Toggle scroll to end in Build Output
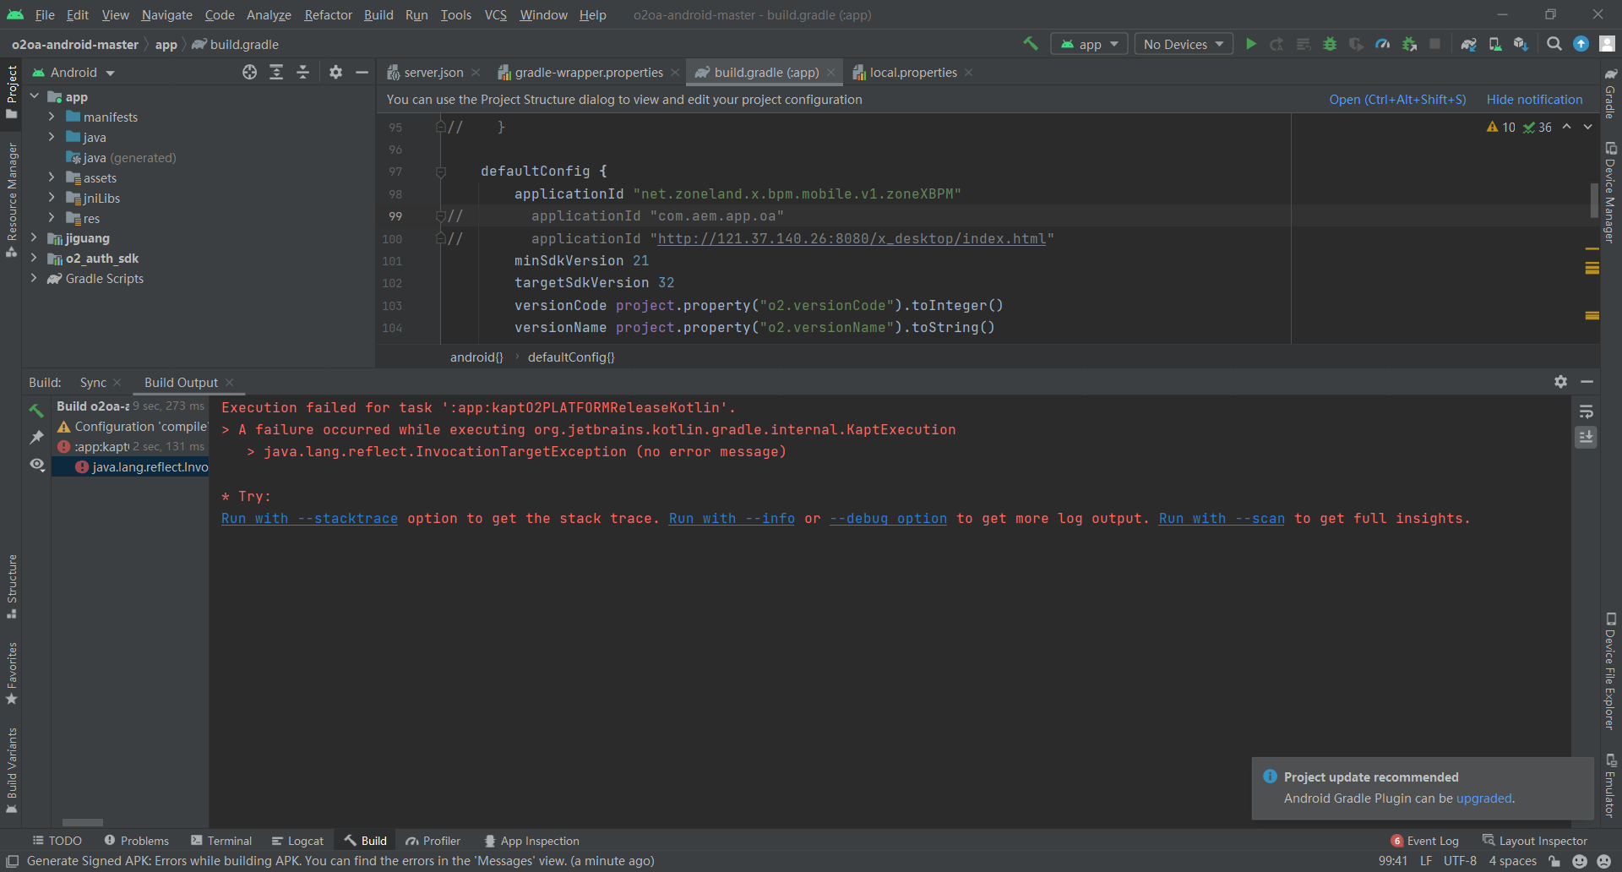 [1586, 437]
